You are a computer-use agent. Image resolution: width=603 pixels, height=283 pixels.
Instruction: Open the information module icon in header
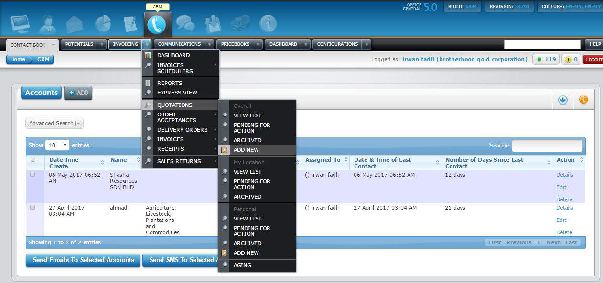(x=268, y=24)
